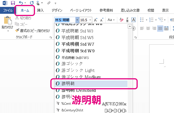Screen dimensions: 174x113
Task: Pick the &CenturyOldst font entry
Action: [91, 110]
